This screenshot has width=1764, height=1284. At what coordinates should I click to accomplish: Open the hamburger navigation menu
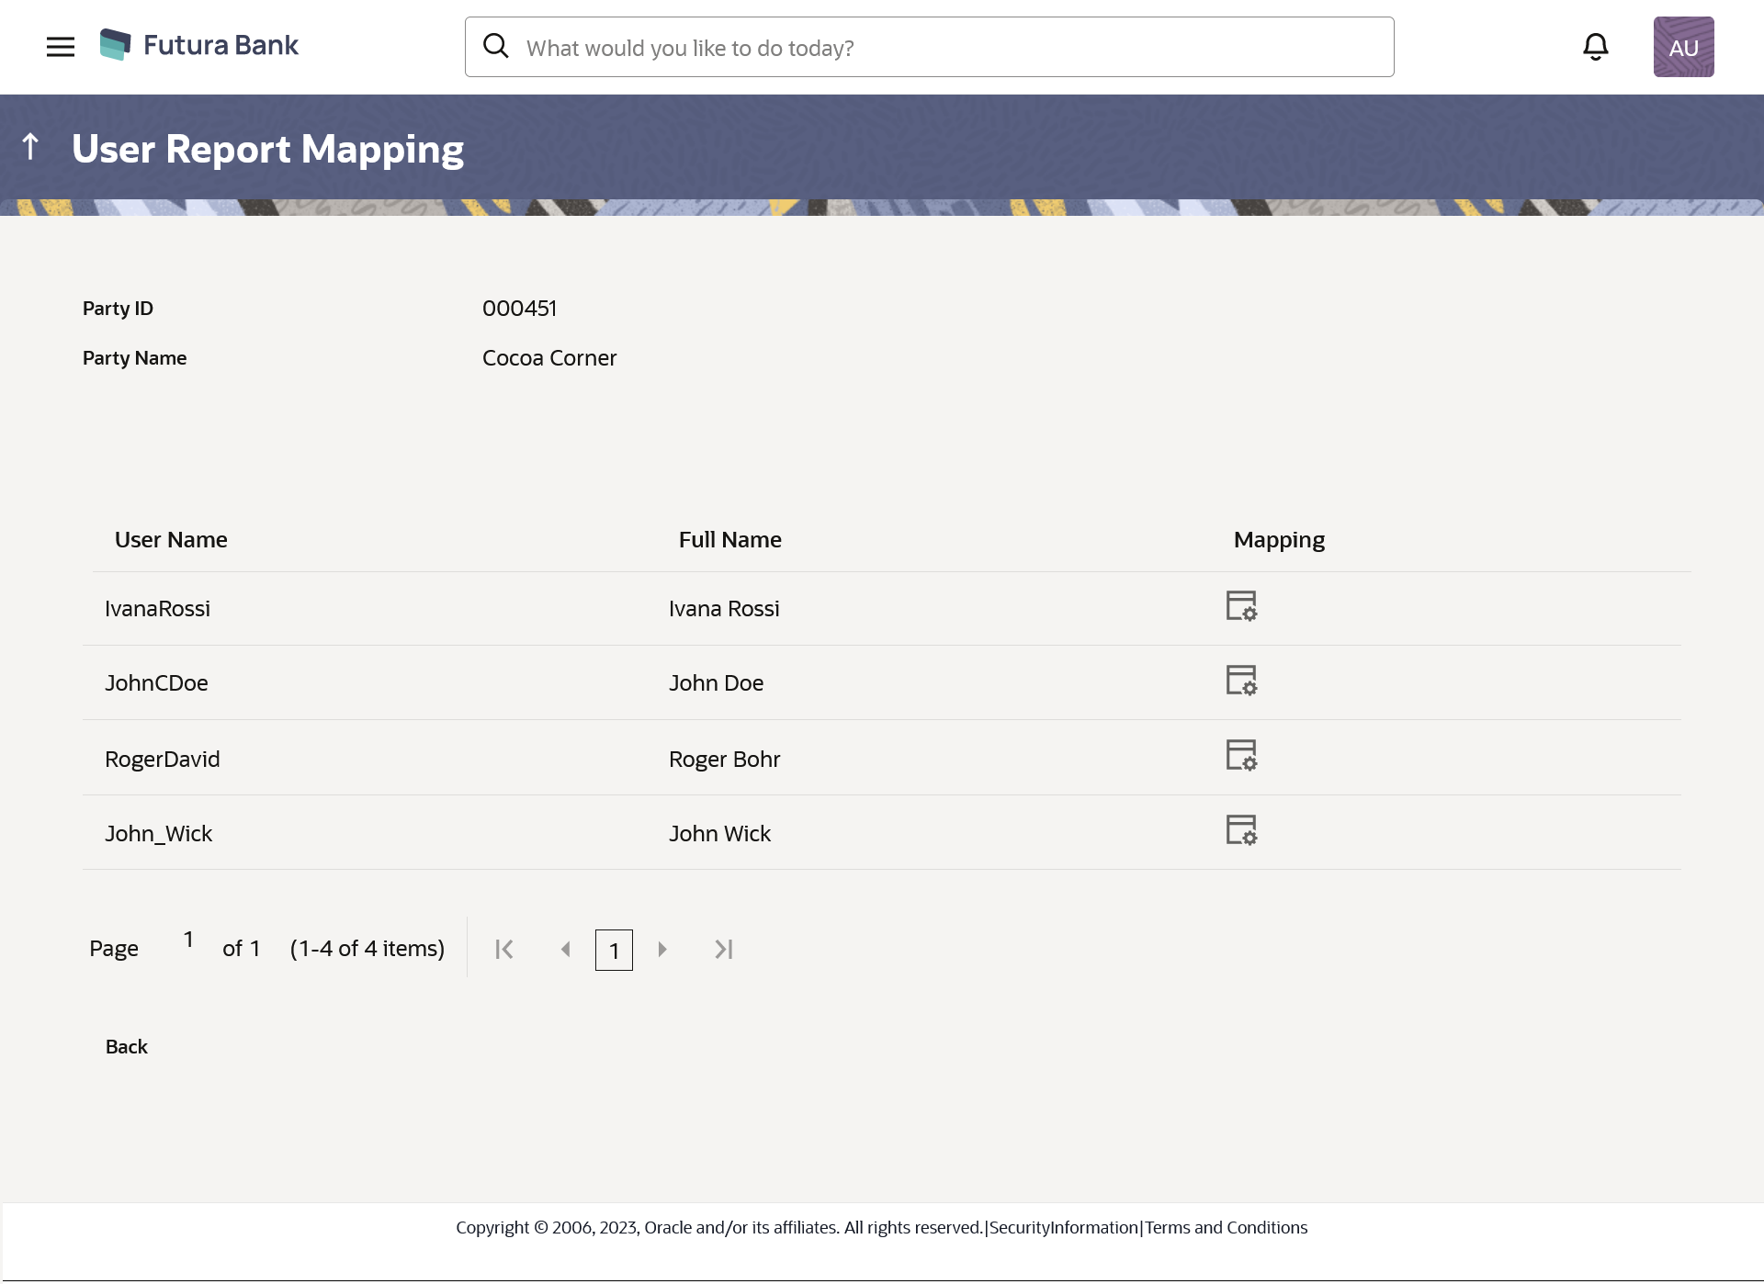[61, 47]
